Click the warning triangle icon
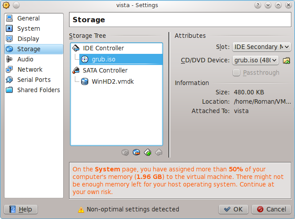The width and height of the screenshot is (295, 219). click(81, 210)
